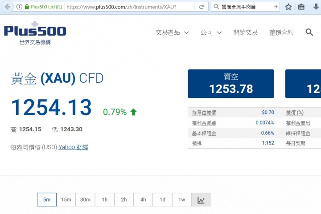The width and height of the screenshot is (321, 214).
Task: Click the 0.79% change value
Action: [115, 112]
